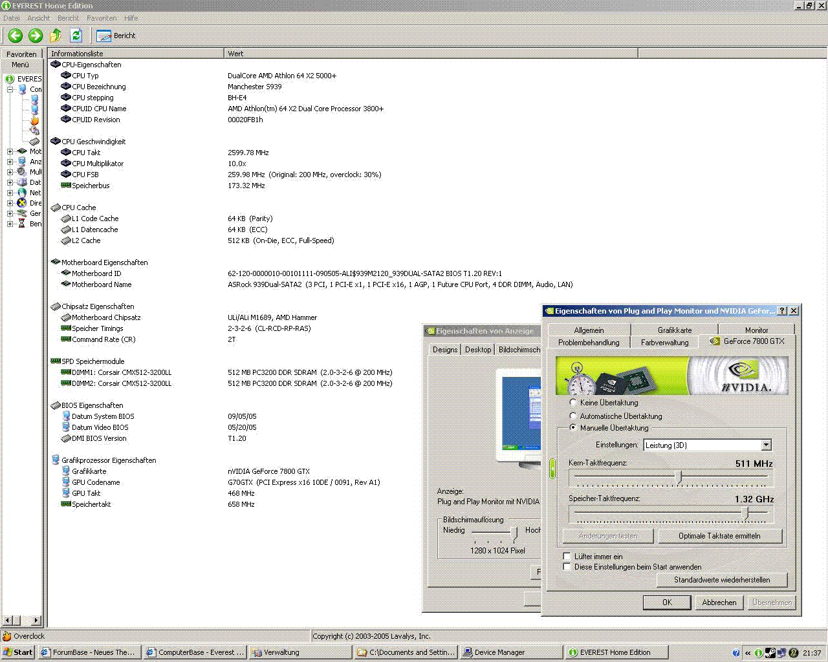Open the Ansicht menu
This screenshot has width=828, height=662.
(x=38, y=18)
